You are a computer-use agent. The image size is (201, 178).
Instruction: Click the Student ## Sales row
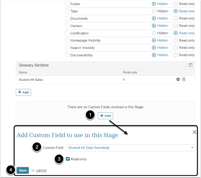[31, 80]
